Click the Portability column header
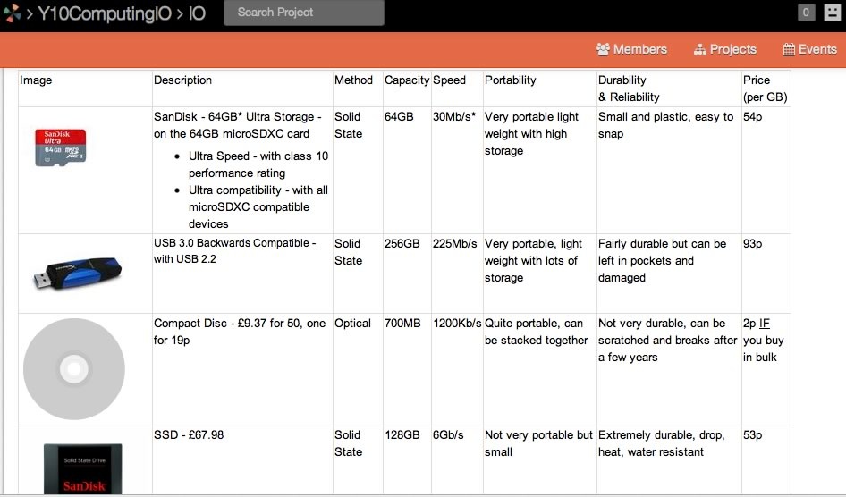846x497 pixels. tap(511, 80)
